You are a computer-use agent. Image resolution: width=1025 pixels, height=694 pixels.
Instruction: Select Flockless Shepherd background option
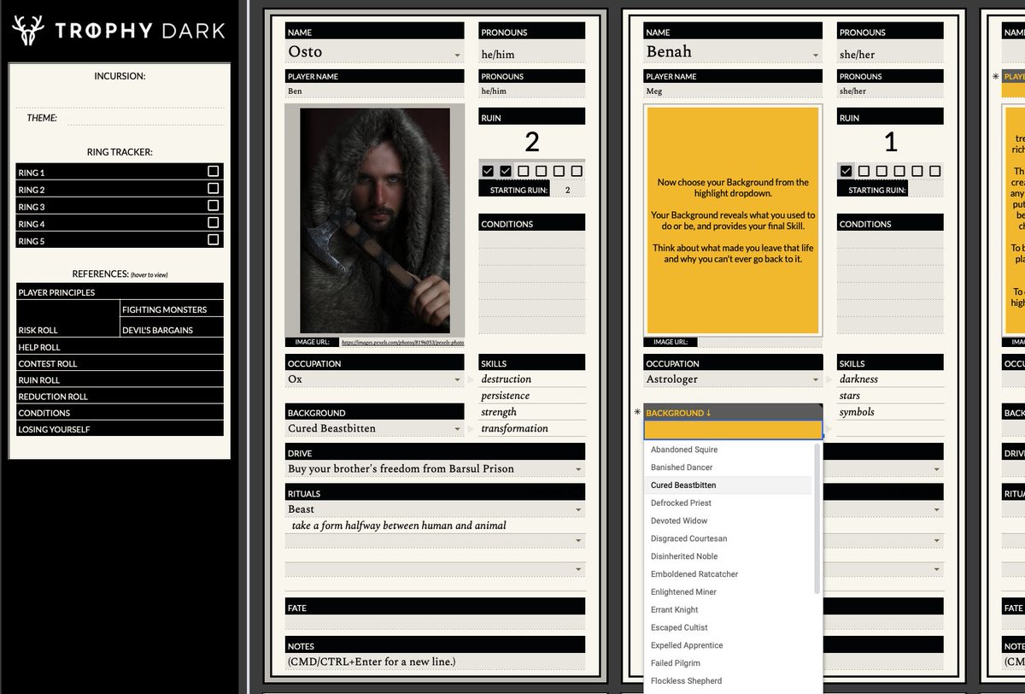pyautogui.click(x=729, y=681)
